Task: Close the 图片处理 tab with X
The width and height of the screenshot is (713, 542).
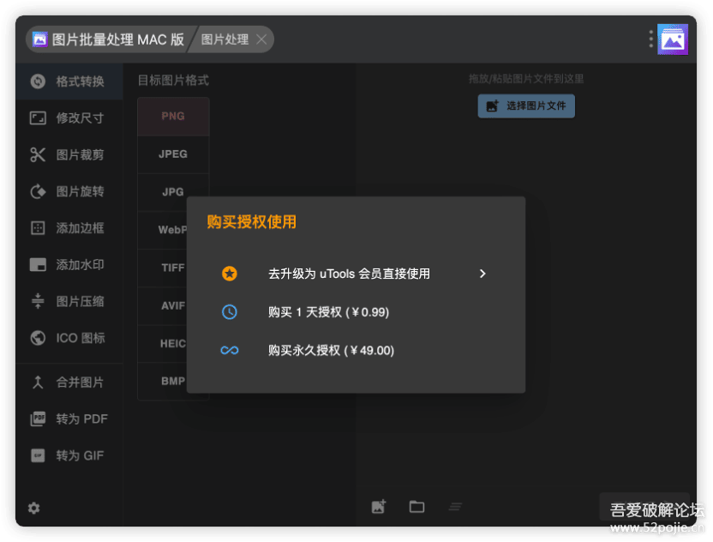Action: [x=261, y=39]
